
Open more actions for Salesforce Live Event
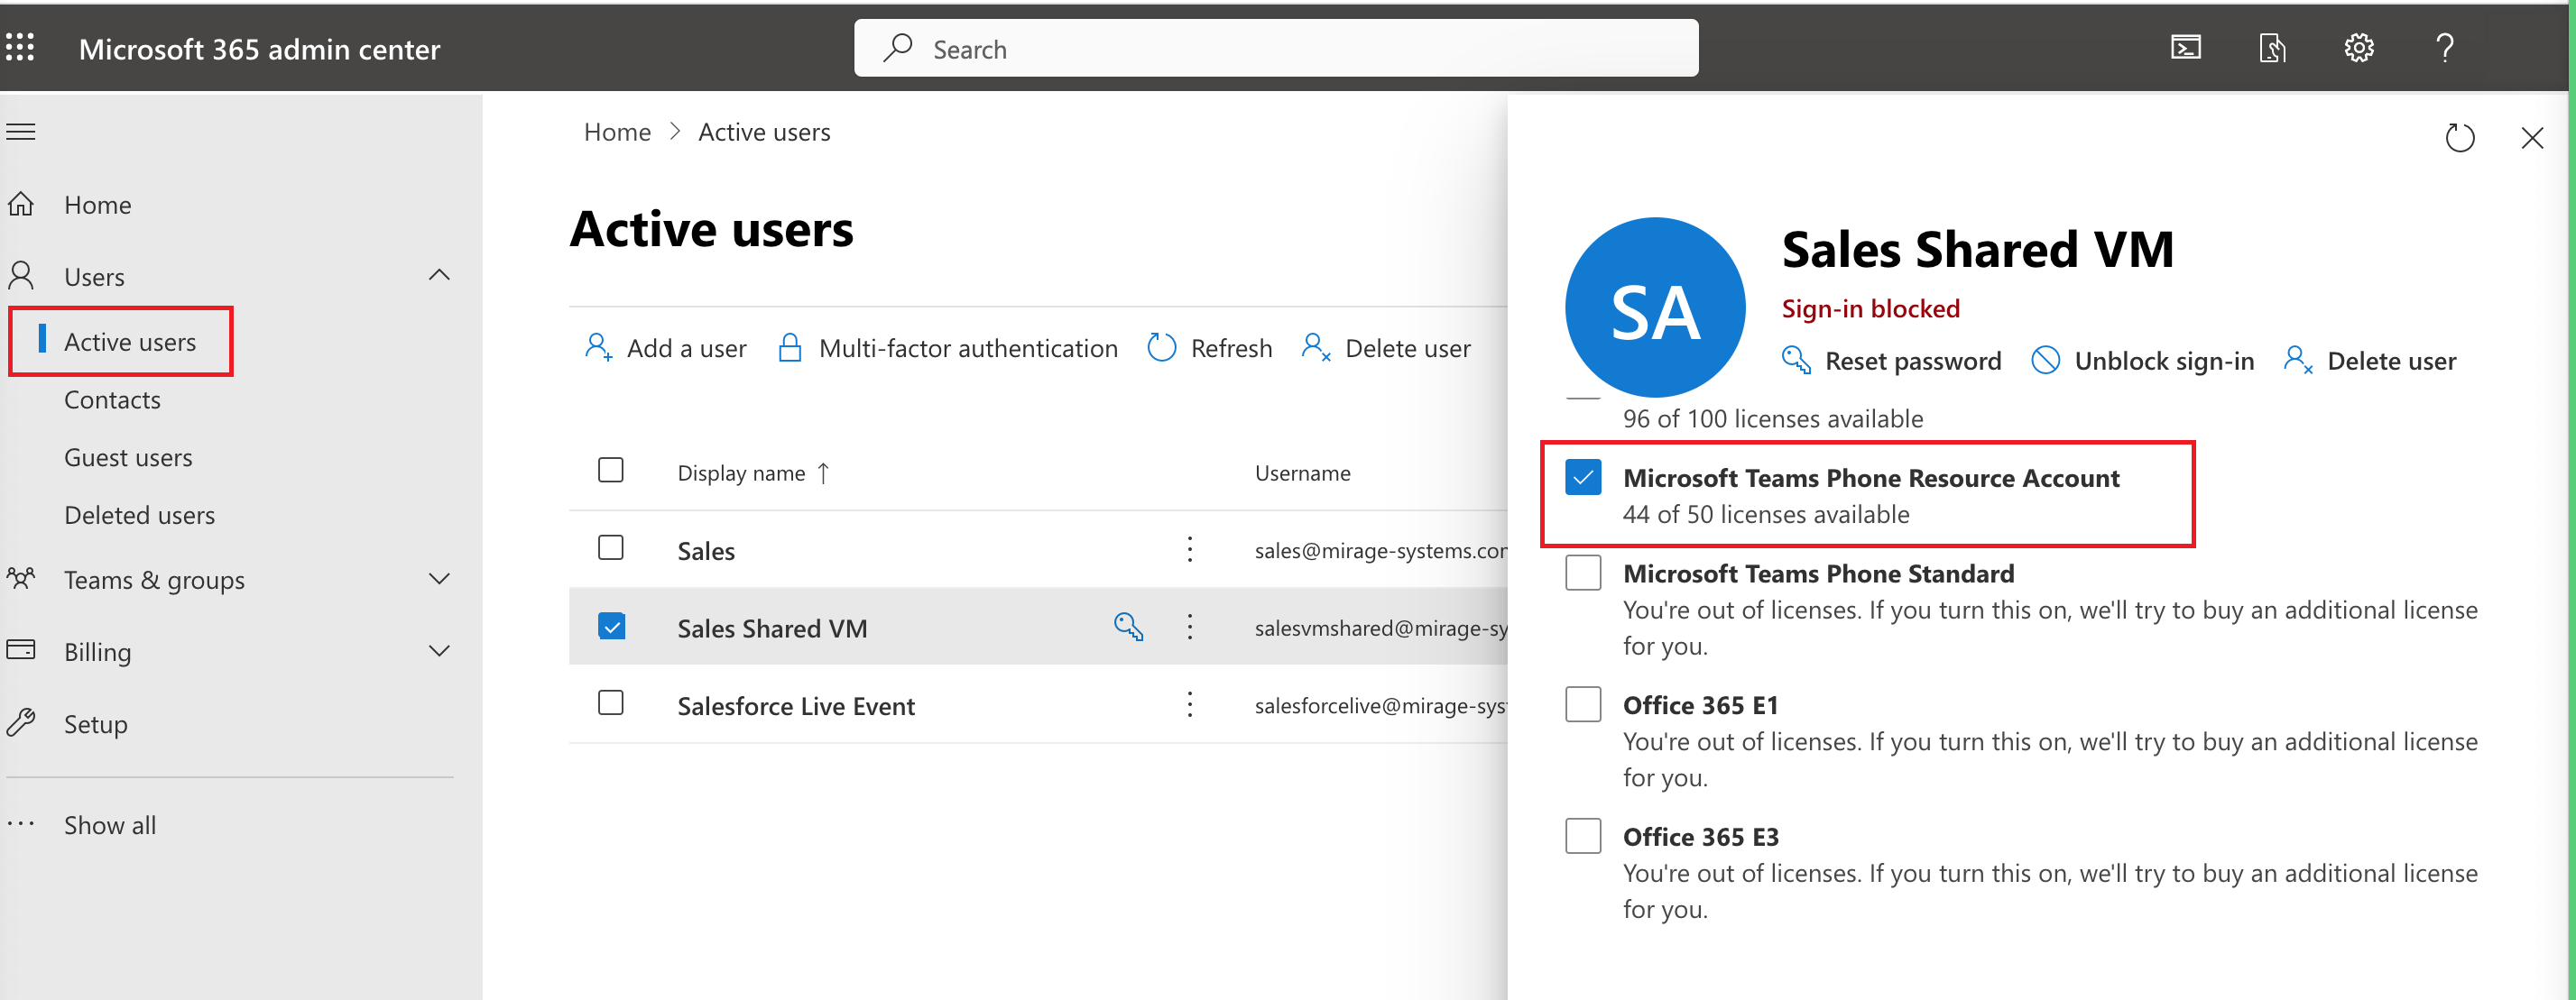coord(1190,704)
